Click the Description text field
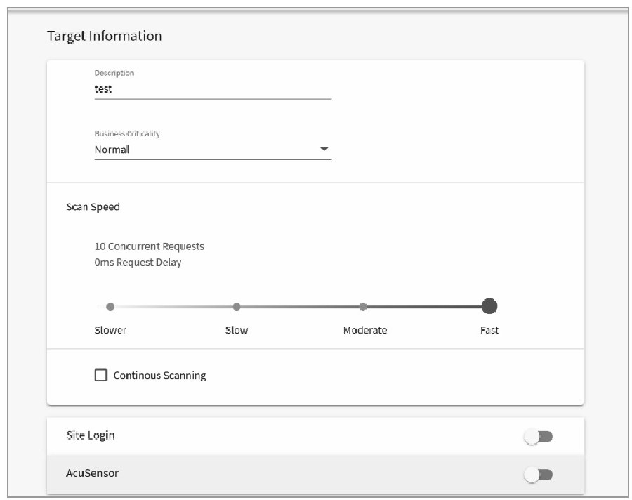This screenshot has width=632, height=500. pos(213,89)
